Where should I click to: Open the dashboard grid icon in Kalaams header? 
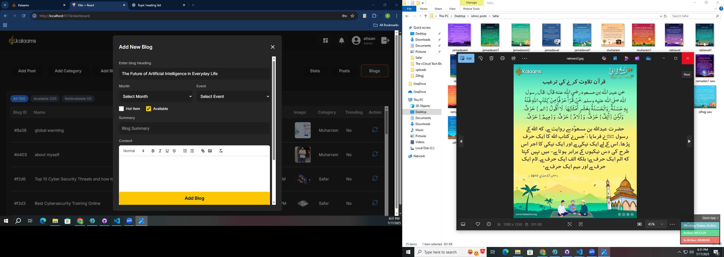pyautogui.click(x=326, y=41)
